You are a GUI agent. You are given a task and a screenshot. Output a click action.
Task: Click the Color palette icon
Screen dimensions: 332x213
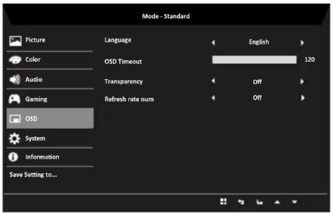[15, 60]
